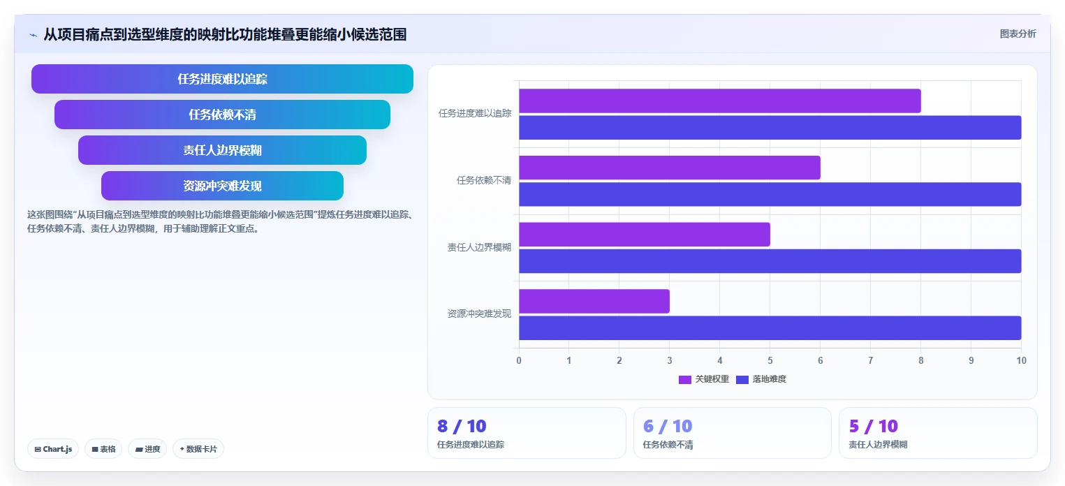Click the 任务进度难以追踪 y-axis label
Image resolution: width=1065 pixels, height=486 pixels.
(x=475, y=113)
